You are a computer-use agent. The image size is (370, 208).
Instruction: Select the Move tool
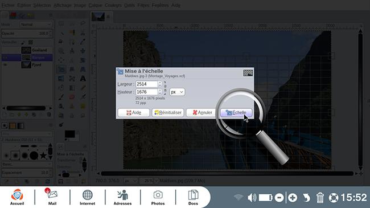click(x=83, y=51)
